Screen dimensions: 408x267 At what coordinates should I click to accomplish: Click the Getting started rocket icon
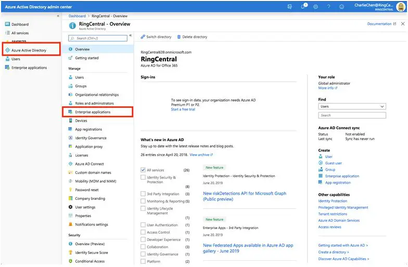pos(70,58)
